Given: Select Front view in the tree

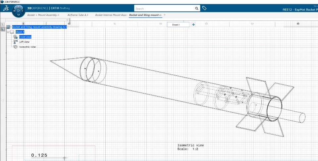Looking at the screenshot, I should 25,37.
